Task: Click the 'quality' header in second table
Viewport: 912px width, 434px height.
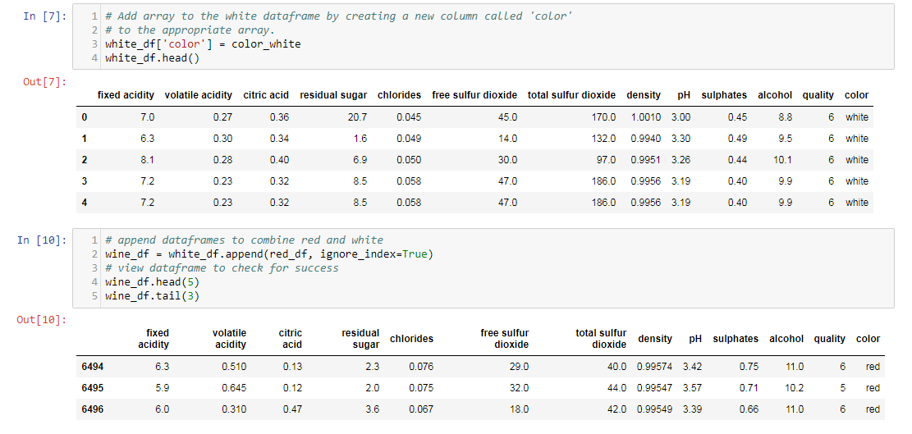Action: [829, 339]
